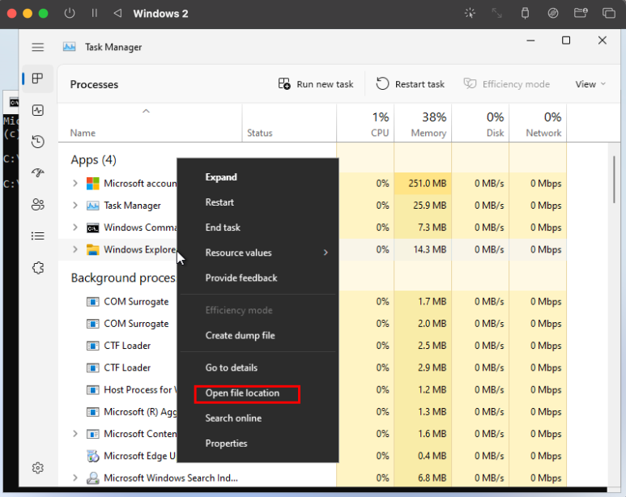Image resolution: width=626 pixels, height=497 pixels.
Task: Click the Windows Command Processor icon
Action: [92, 227]
